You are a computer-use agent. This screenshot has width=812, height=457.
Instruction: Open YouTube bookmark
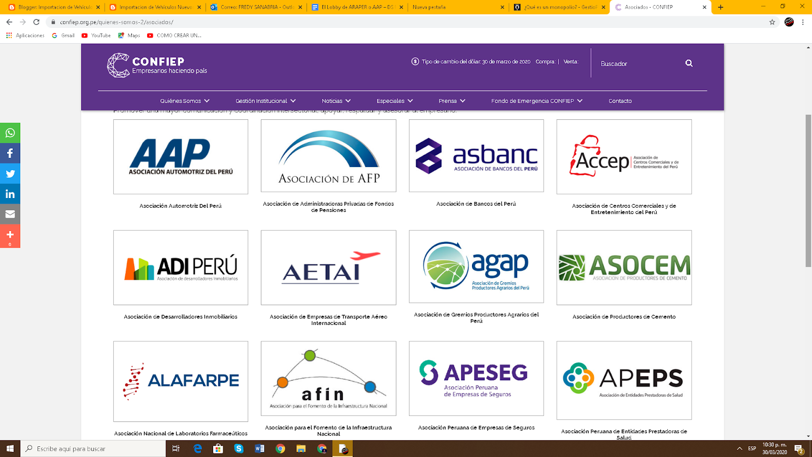[x=96, y=36]
